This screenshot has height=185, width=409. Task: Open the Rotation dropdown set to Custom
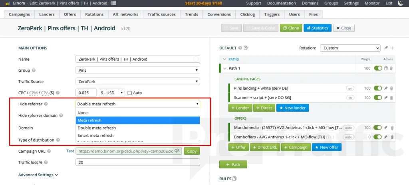[350, 48]
